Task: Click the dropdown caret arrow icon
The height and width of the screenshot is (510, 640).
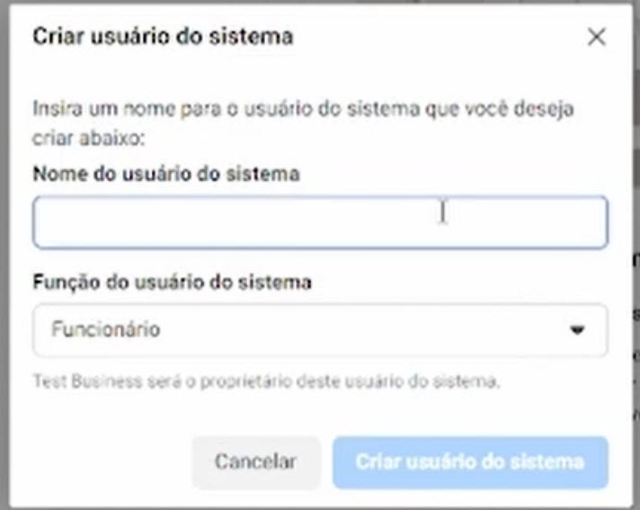Action: [x=577, y=330]
